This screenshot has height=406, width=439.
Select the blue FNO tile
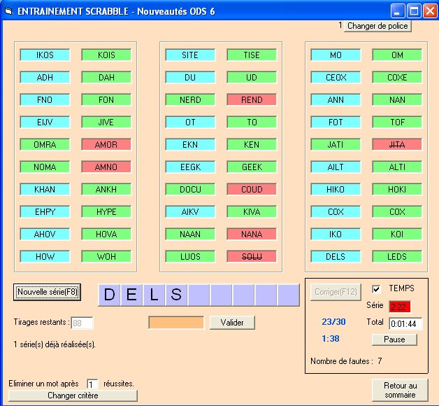[x=45, y=100]
